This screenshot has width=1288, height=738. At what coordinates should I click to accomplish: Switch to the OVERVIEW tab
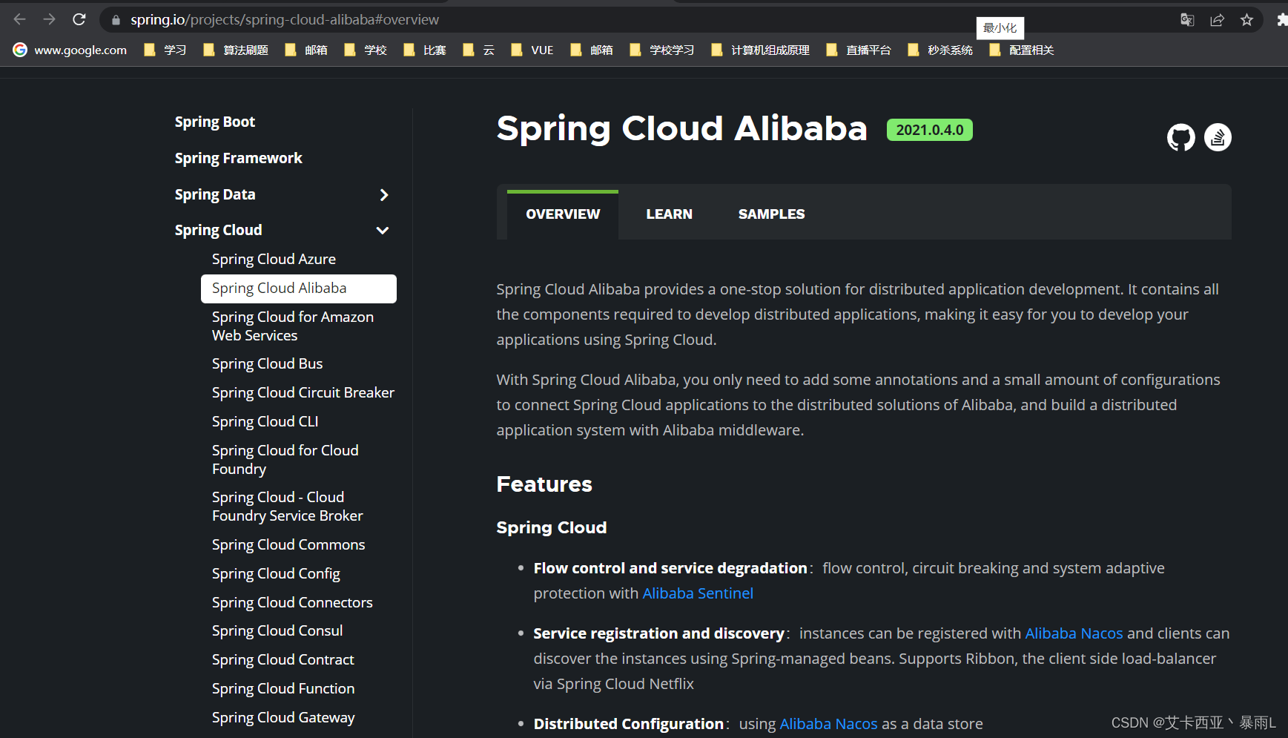[x=563, y=214]
